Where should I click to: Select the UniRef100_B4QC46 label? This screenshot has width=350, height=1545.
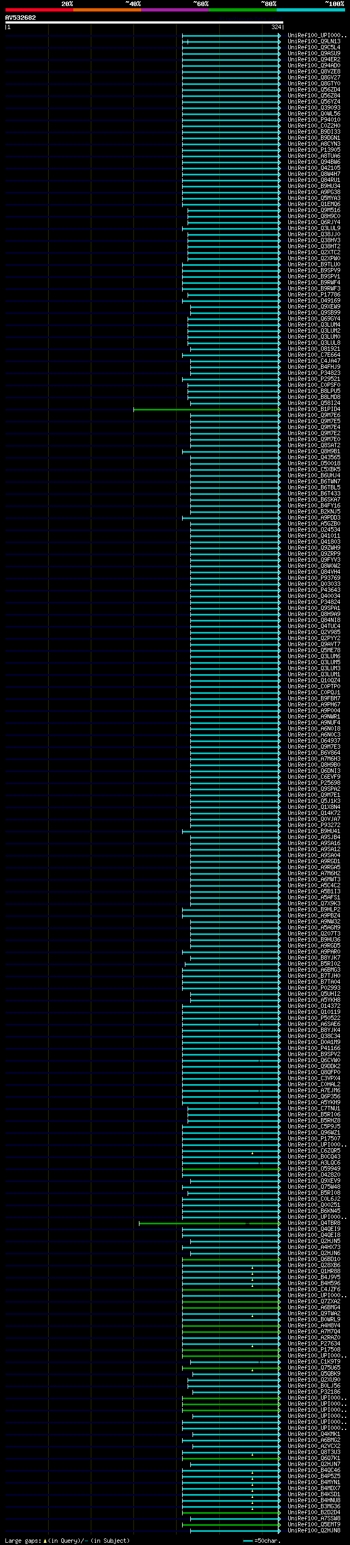pyautogui.click(x=313, y=1470)
